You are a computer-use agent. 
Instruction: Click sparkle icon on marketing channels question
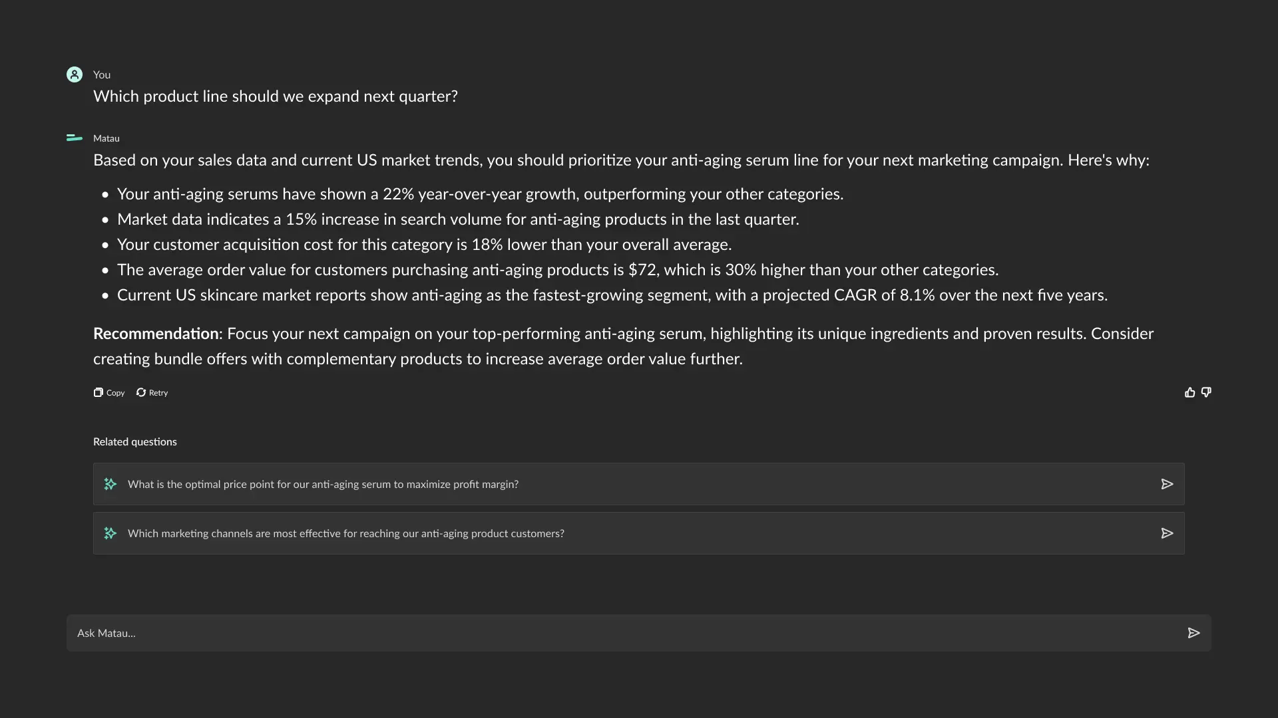point(110,533)
